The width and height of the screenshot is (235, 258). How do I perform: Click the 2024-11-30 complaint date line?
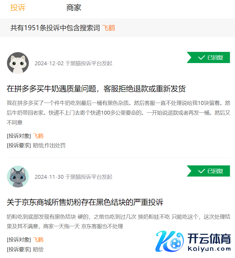[x=73, y=177]
